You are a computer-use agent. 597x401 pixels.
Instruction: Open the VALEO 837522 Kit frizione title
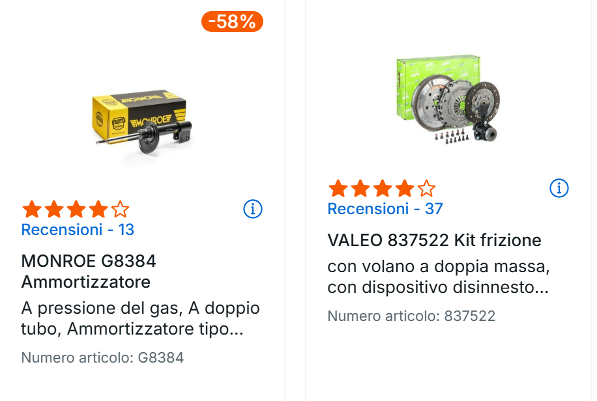click(434, 240)
